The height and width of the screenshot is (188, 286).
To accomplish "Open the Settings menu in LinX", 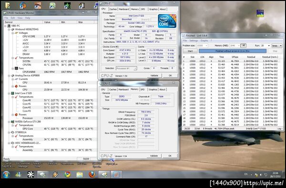I will [x=194, y=40].
